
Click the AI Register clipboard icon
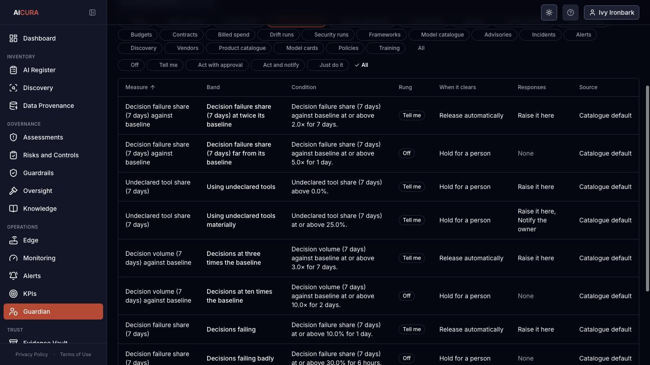tap(13, 70)
